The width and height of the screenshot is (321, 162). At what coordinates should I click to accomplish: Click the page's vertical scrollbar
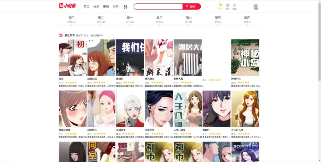(x=319, y=50)
